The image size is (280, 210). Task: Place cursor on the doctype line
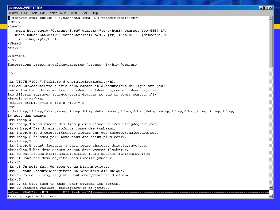pos(73,17)
